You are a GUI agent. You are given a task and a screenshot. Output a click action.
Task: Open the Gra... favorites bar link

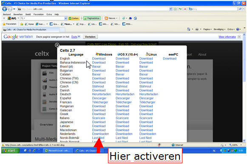pyautogui.click(x=54, y=24)
